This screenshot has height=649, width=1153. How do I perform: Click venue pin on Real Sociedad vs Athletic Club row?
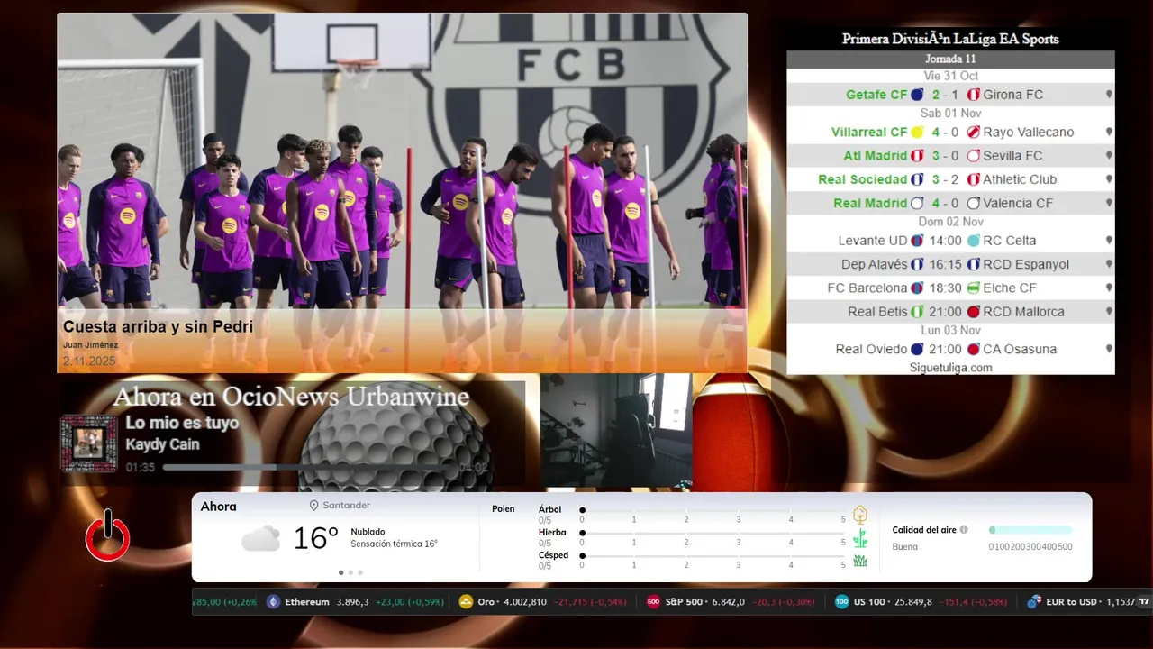[x=1109, y=179]
